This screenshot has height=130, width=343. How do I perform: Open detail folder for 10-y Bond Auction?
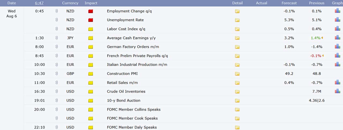coord(237,101)
